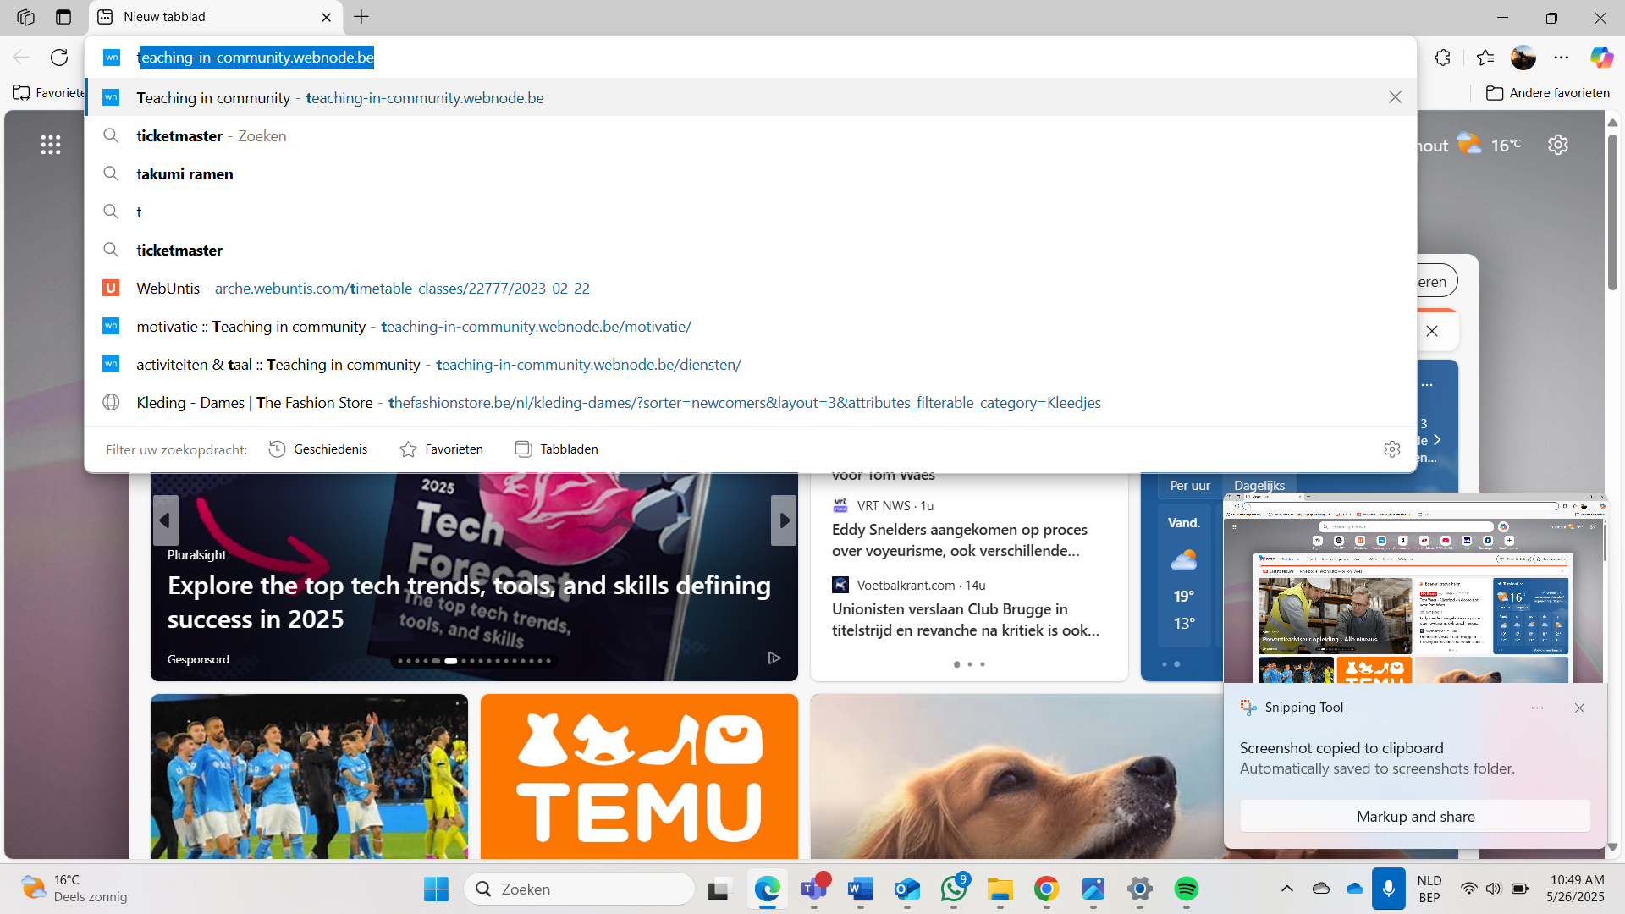Open the Microsoft Edge taskbar icon
Screen dimensions: 1625x914
pyautogui.click(x=768, y=889)
